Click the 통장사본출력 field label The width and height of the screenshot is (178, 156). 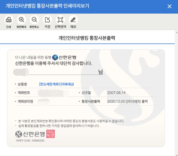click(x=91, y=101)
